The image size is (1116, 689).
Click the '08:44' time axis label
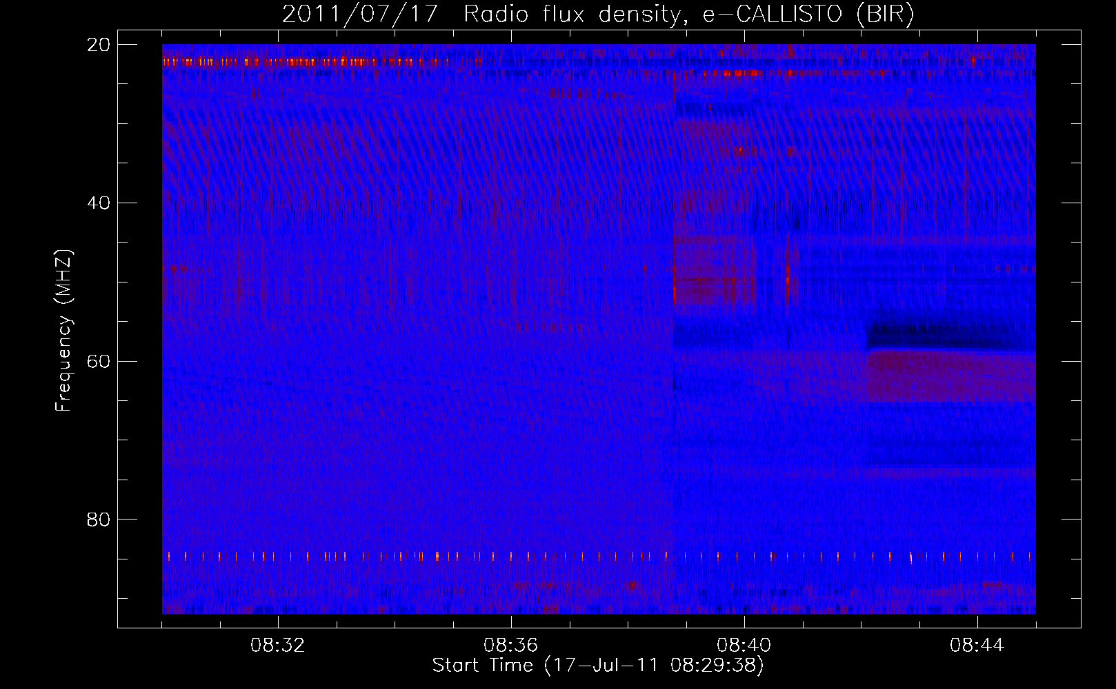coord(977,646)
